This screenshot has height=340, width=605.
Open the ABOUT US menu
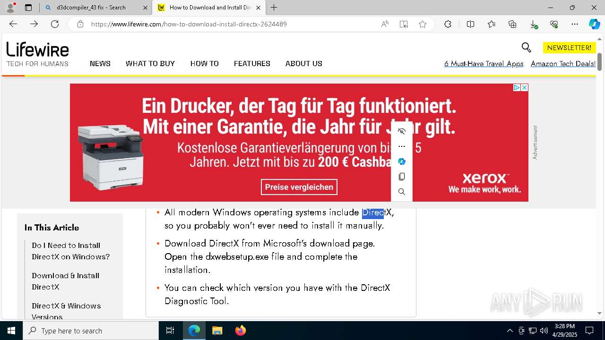coord(304,63)
